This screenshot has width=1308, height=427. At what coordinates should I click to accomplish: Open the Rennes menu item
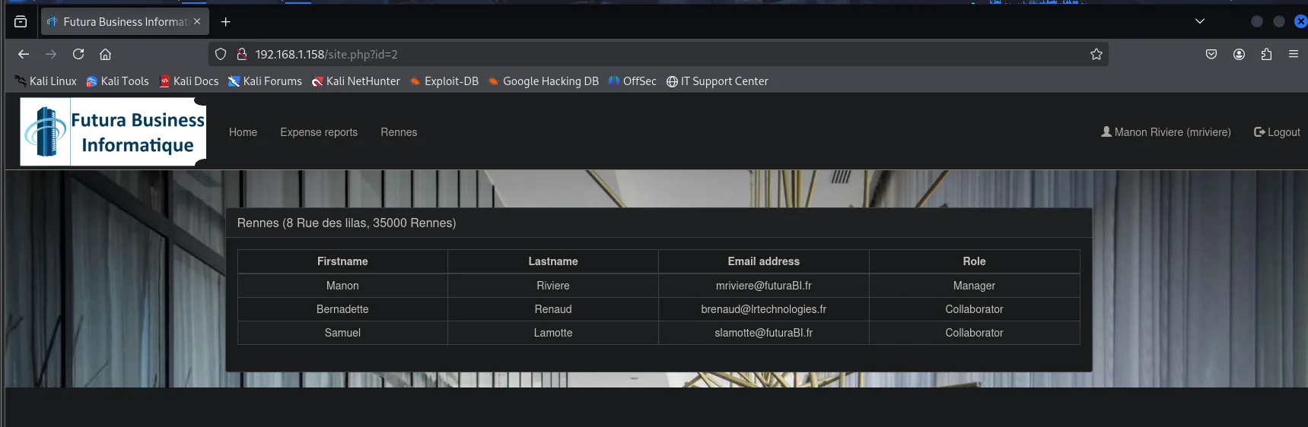[x=399, y=132]
